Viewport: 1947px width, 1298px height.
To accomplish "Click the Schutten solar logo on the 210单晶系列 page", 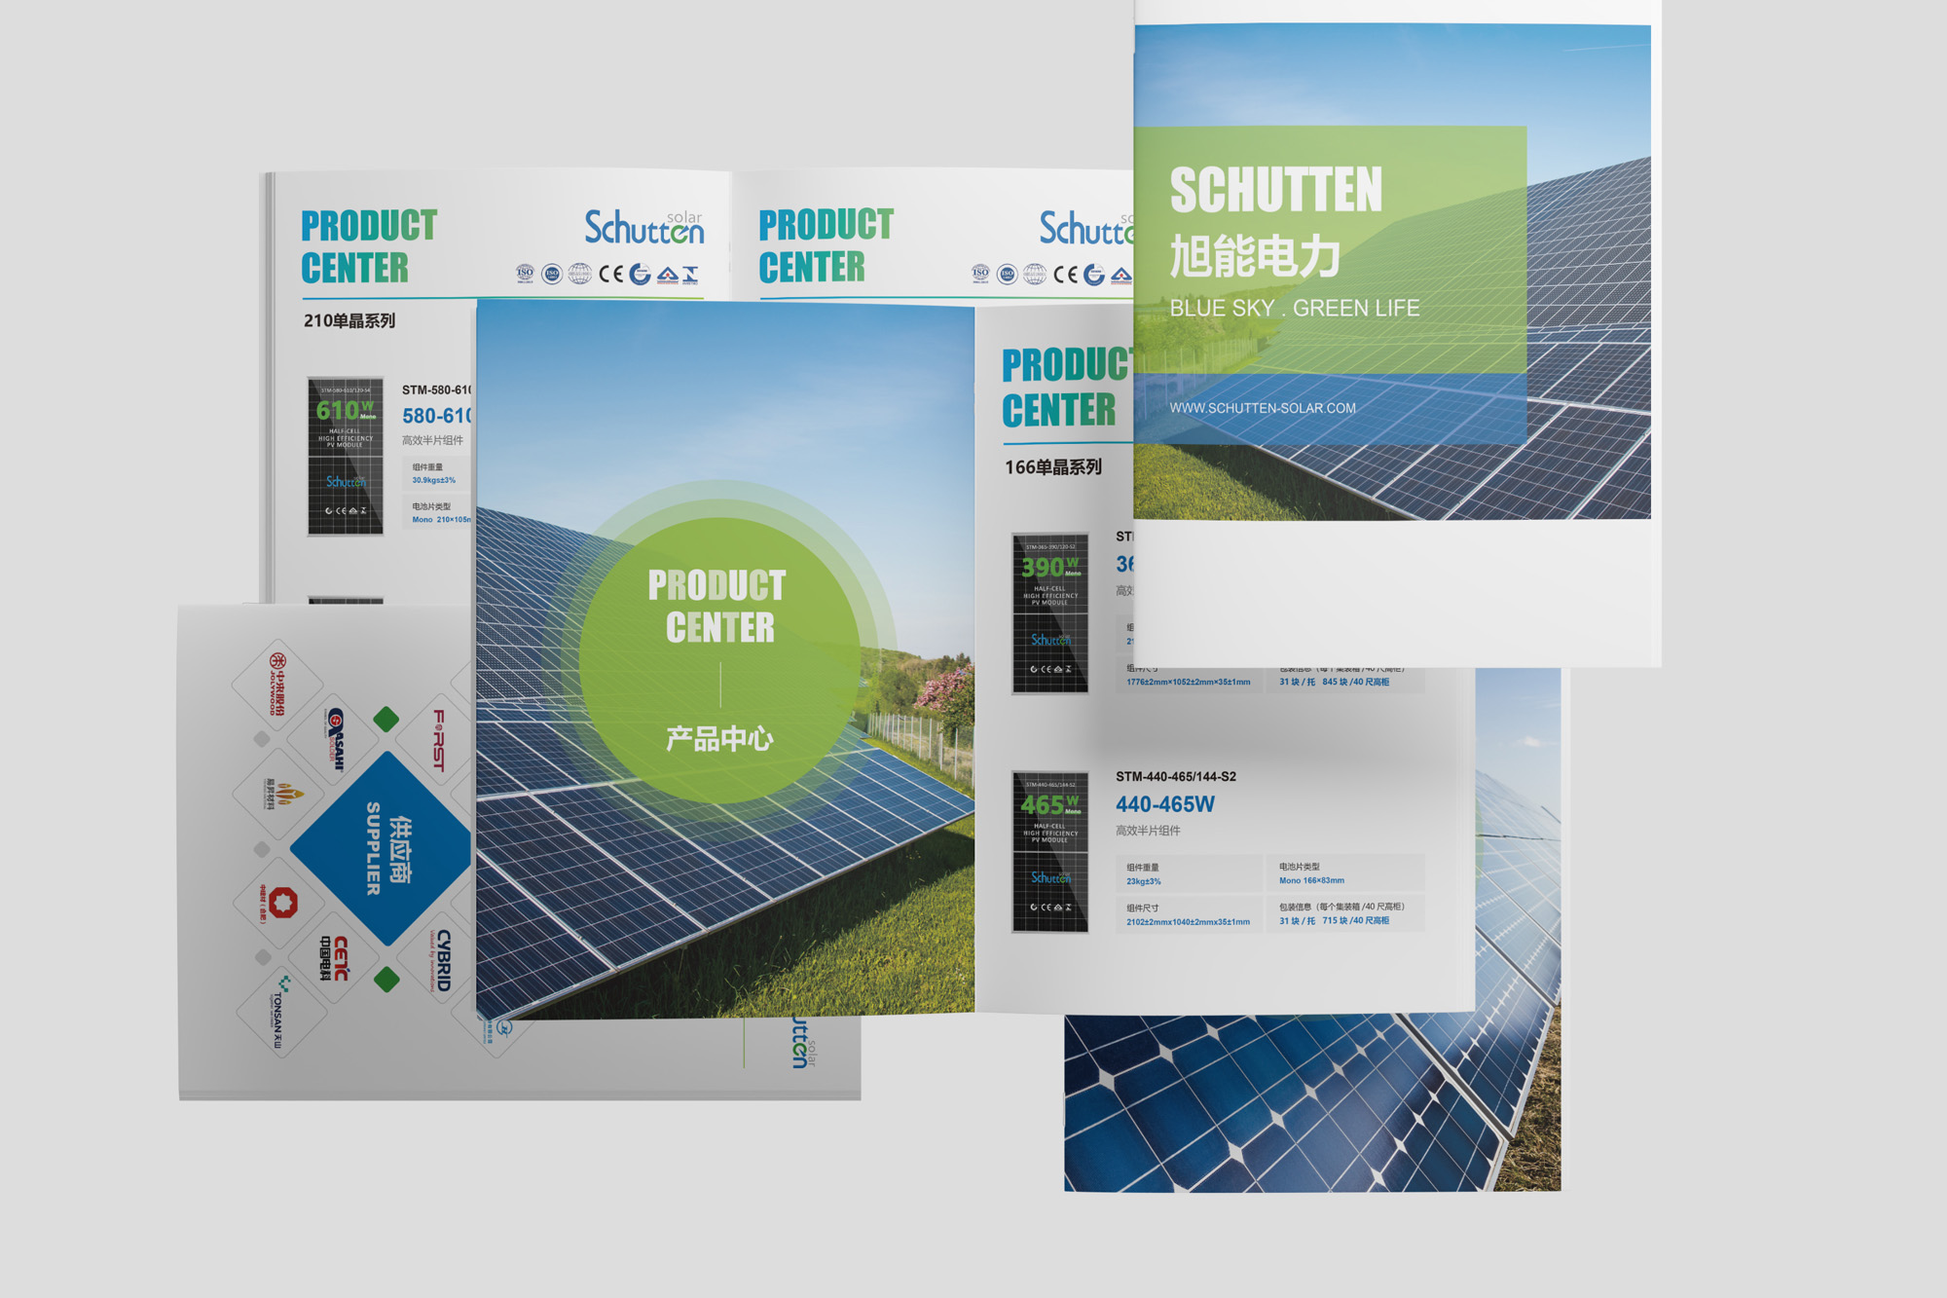I will pos(643,228).
